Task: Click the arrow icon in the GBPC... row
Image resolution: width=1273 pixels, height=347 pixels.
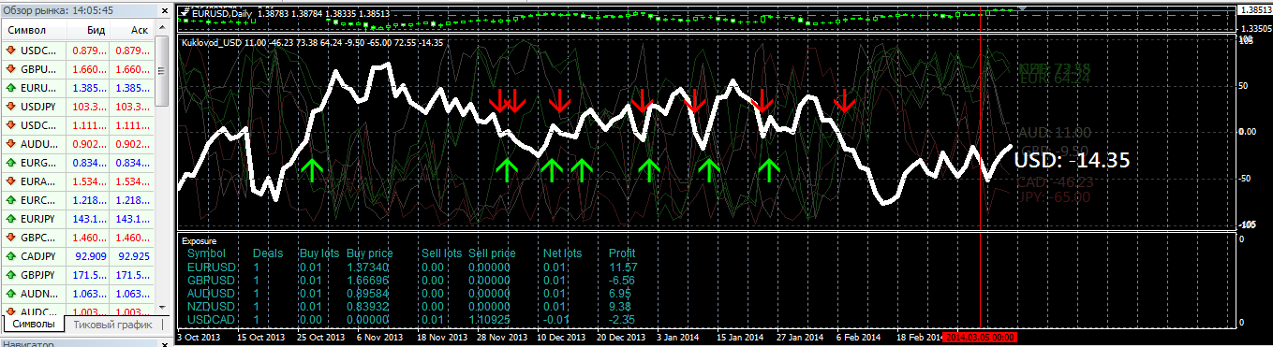Action: pos(10,237)
